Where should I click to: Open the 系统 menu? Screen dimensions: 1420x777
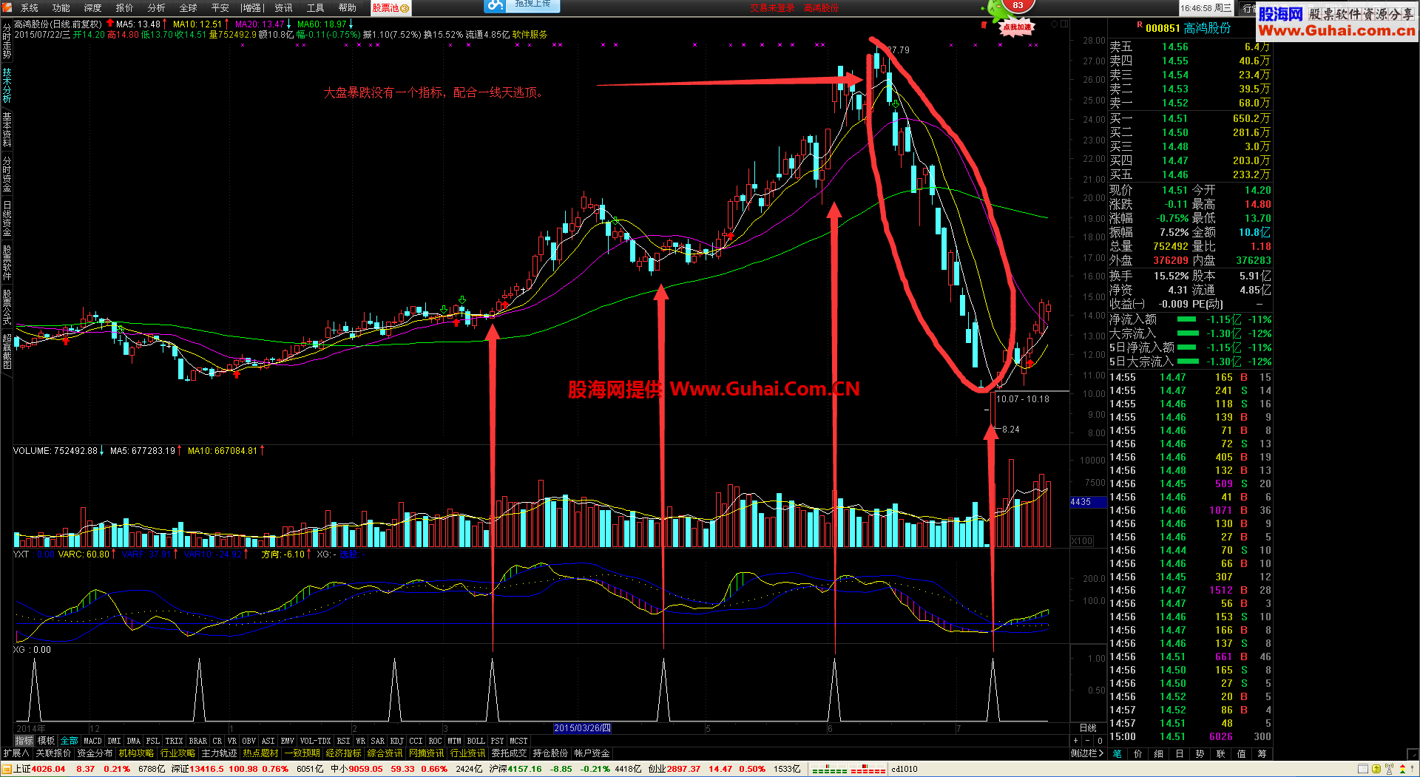click(x=30, y=8)
